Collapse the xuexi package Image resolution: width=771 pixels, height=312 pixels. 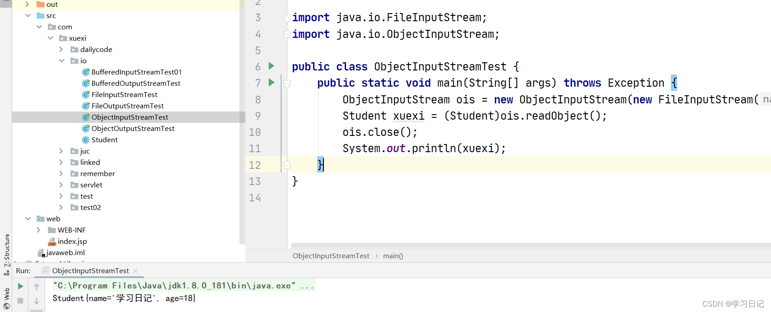click(51, 38)
